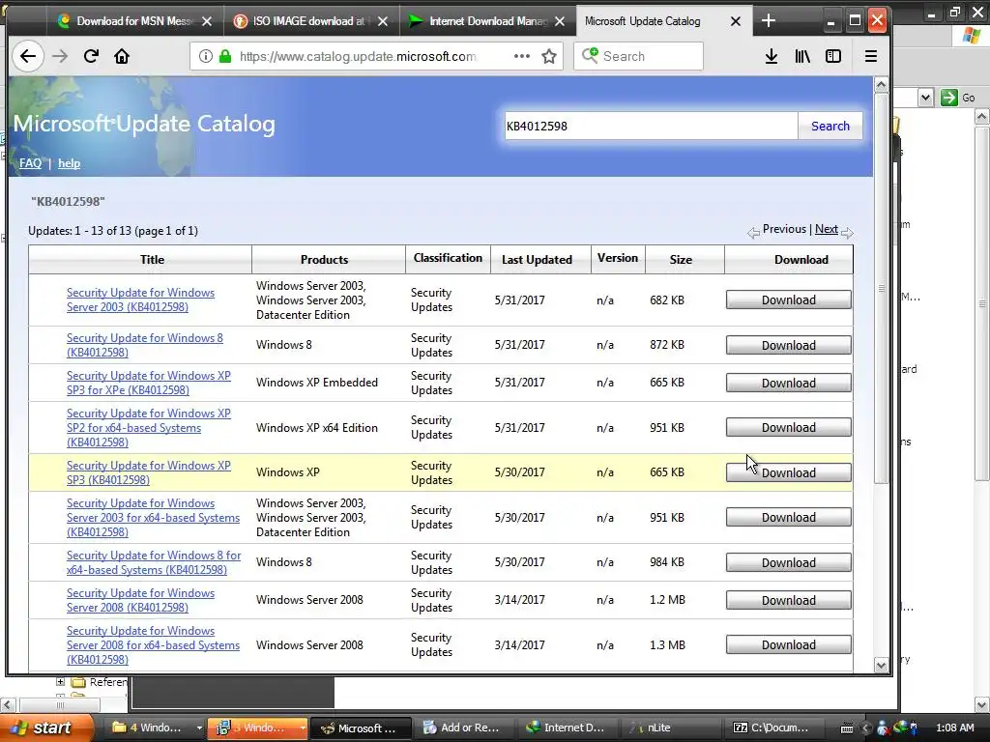Close the Microsoft Update Catalog tab

pyautogui.click(x=736, y=21)
